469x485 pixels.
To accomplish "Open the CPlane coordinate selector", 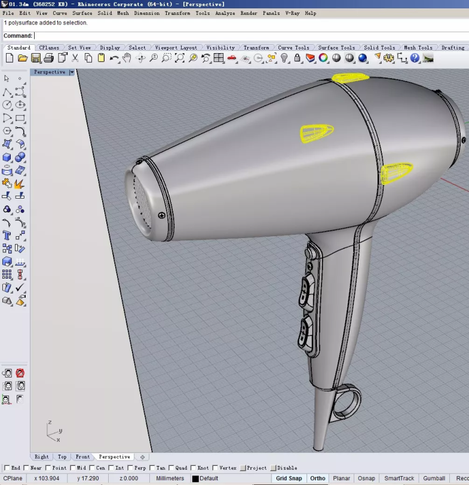I will [x=13, y=478].
